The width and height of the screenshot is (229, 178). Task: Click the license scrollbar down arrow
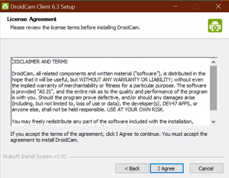click(213, 122)
